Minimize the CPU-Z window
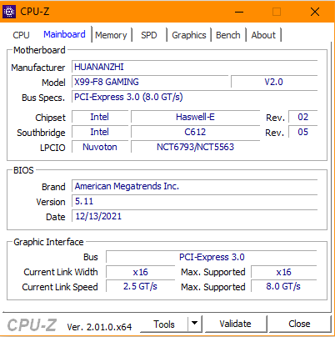This screenshot has height=337, width=335. (x=239, y=12)
